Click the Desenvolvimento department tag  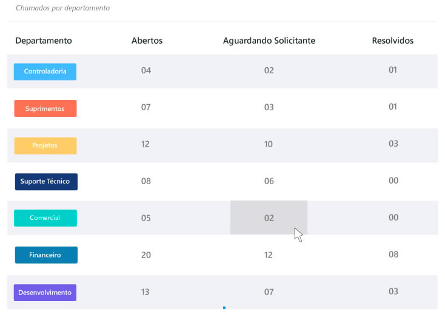point(45,293)
